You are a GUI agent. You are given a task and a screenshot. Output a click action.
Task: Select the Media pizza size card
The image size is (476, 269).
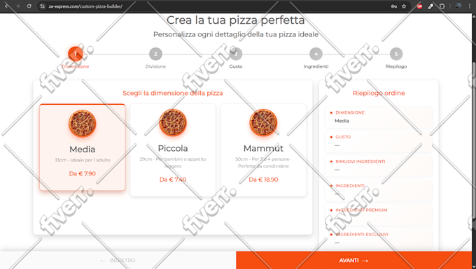point(83,147)
